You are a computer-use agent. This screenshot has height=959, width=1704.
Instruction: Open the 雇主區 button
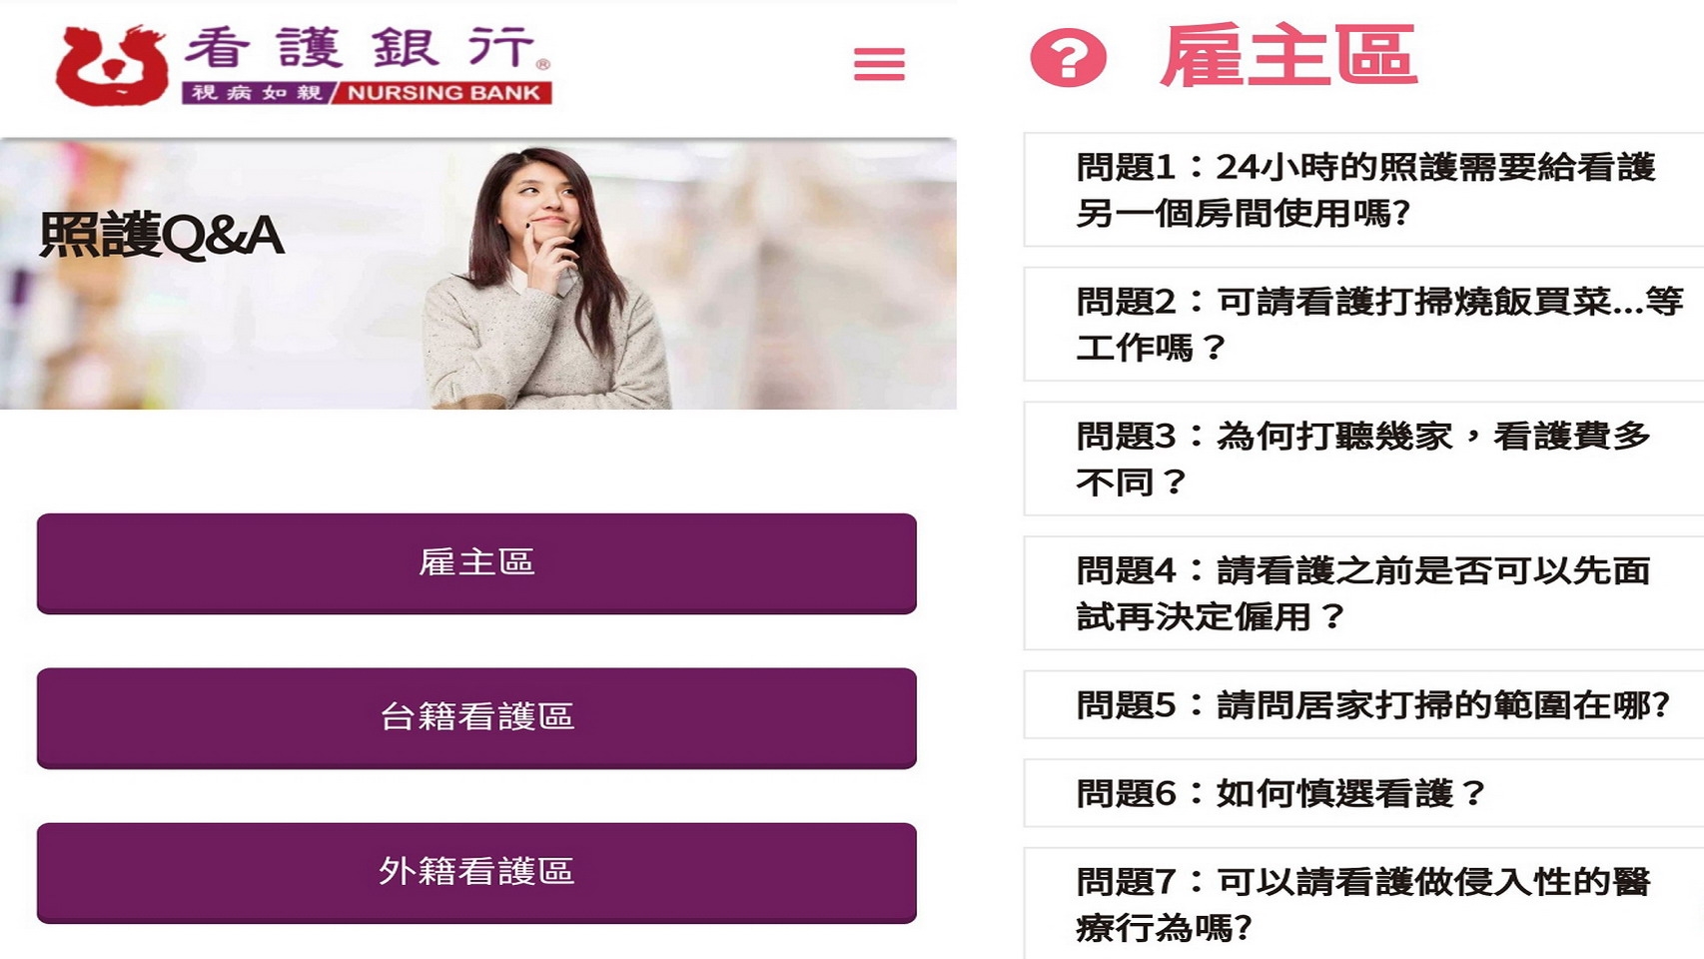click(476, 562)
